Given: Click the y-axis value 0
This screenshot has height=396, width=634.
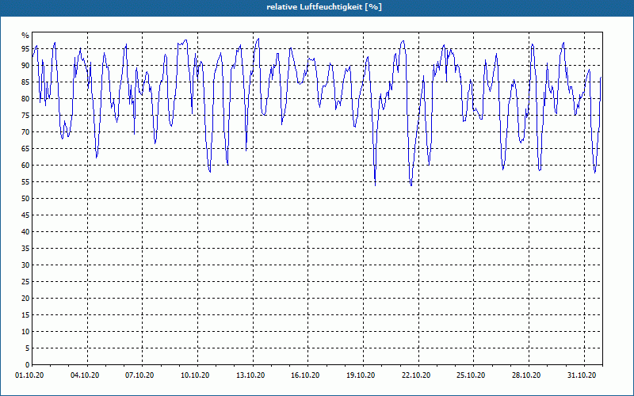Looking at the screenshot, I should pos(28,364).
